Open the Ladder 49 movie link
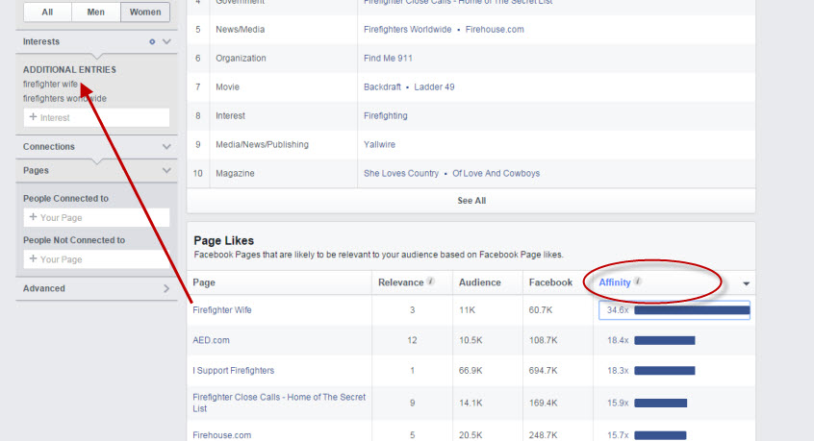The height and width of the screenshot is (441, 814). coord(434,87)
